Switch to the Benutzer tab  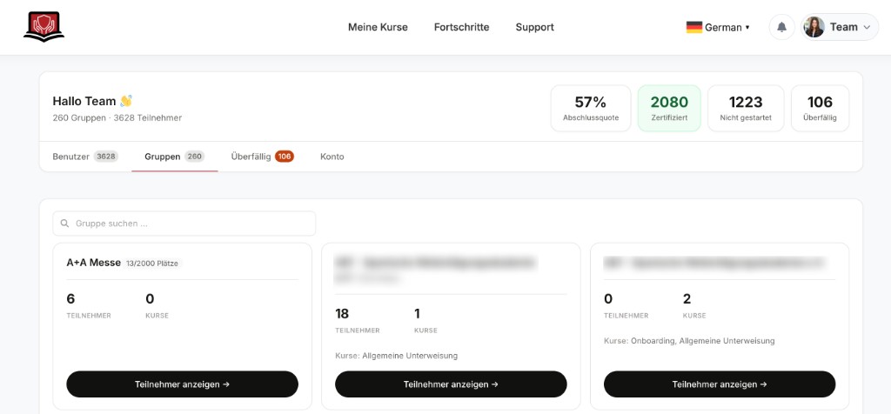pyautogui.click(x=85, y=157)
